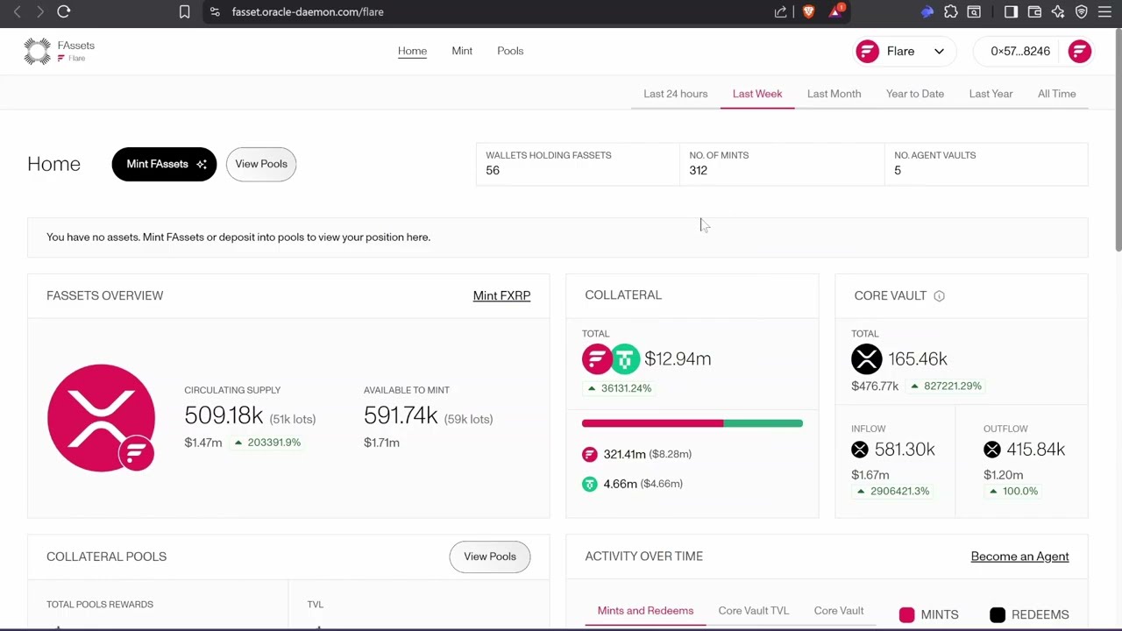1122x631 pixels.
Task: Click the Flare token icon beside 321.41m
Action: [x=590, y=454]
